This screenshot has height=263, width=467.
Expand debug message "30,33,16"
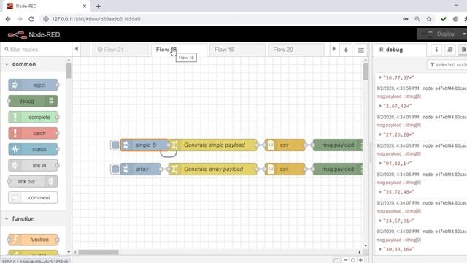point(380,249)
